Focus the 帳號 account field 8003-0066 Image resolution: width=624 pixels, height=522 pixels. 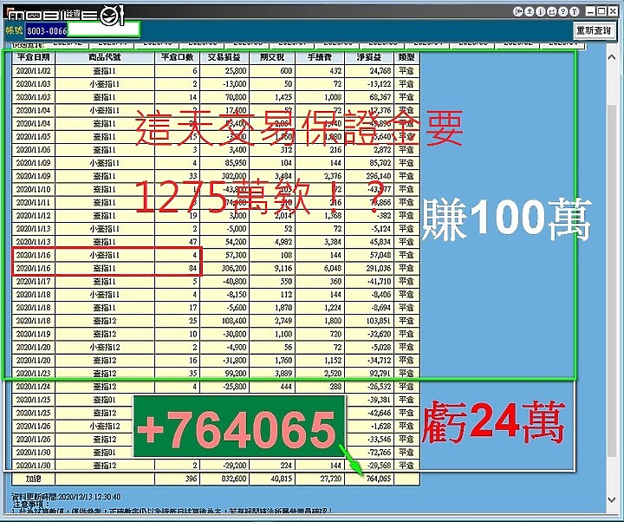(82, 30)
